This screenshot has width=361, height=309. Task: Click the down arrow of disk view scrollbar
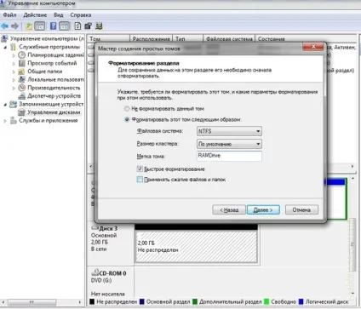(352, 294)
